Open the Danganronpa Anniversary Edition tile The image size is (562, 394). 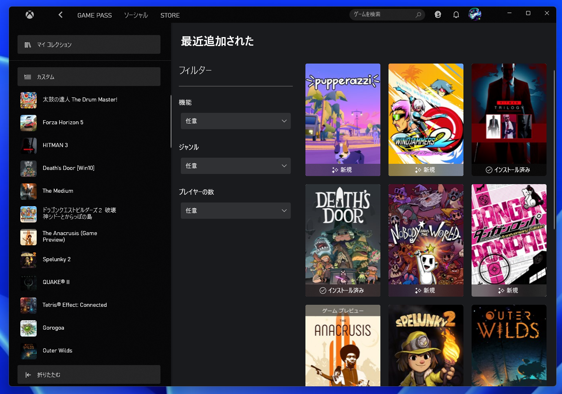[509, 240]
